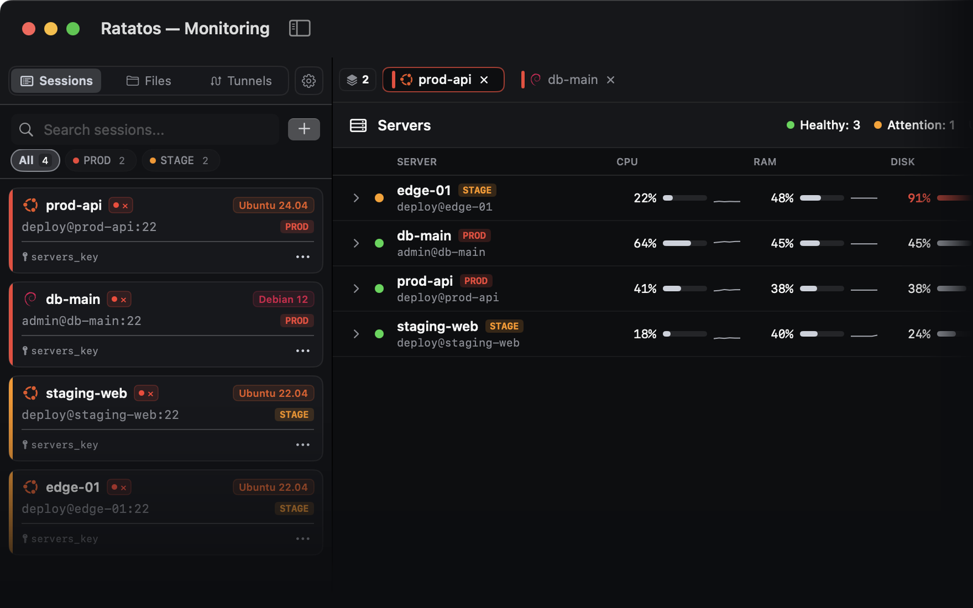This screenshot has width=973, height=608.
Task: Toggle the sidebar panel icon
Action: coord(299,28)
